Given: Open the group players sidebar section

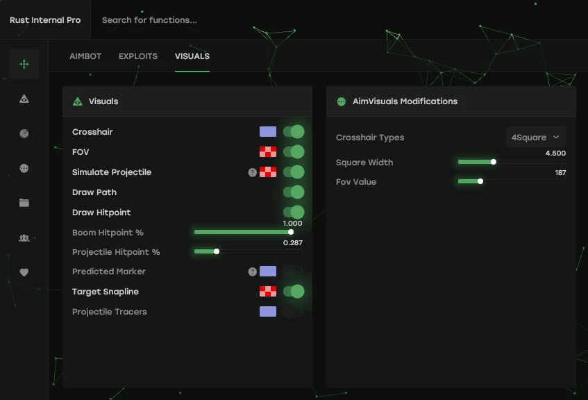Looking at the screenshot, I should 24,238.
